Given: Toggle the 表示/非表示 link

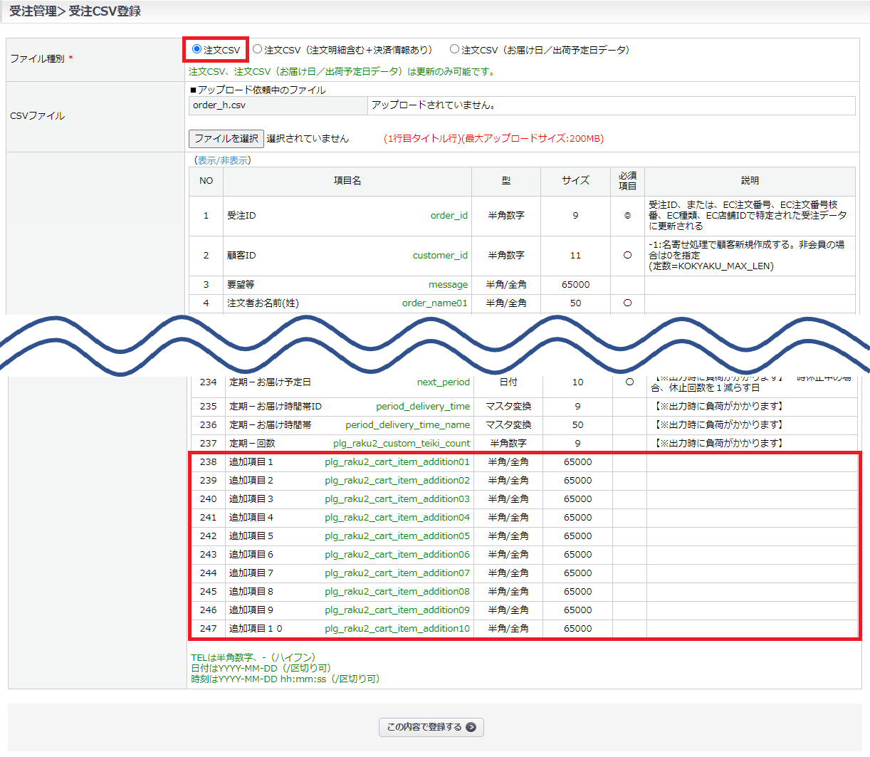Looking at the screenshot, I should [x=223, y=160].
